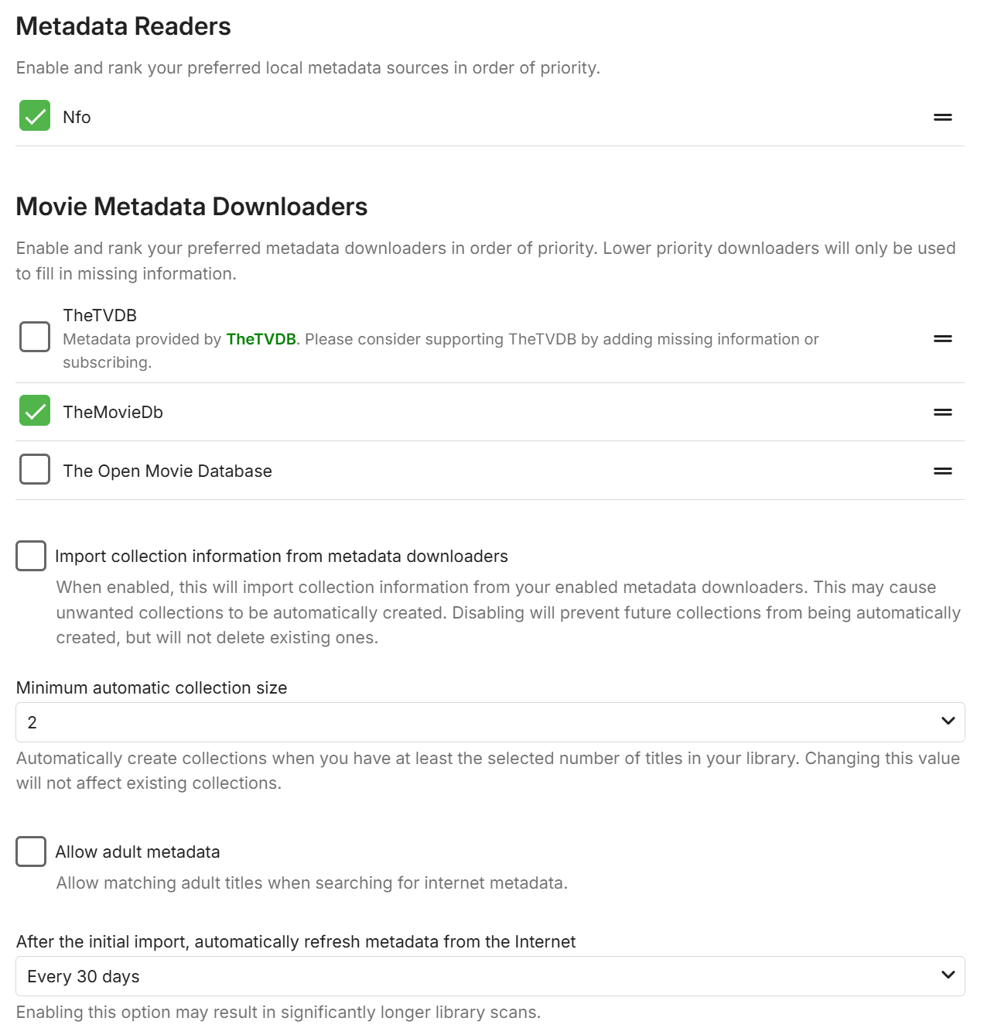Click the TheMovieDb reorder handle icon

pyautogui.click(x=942, y=413)
